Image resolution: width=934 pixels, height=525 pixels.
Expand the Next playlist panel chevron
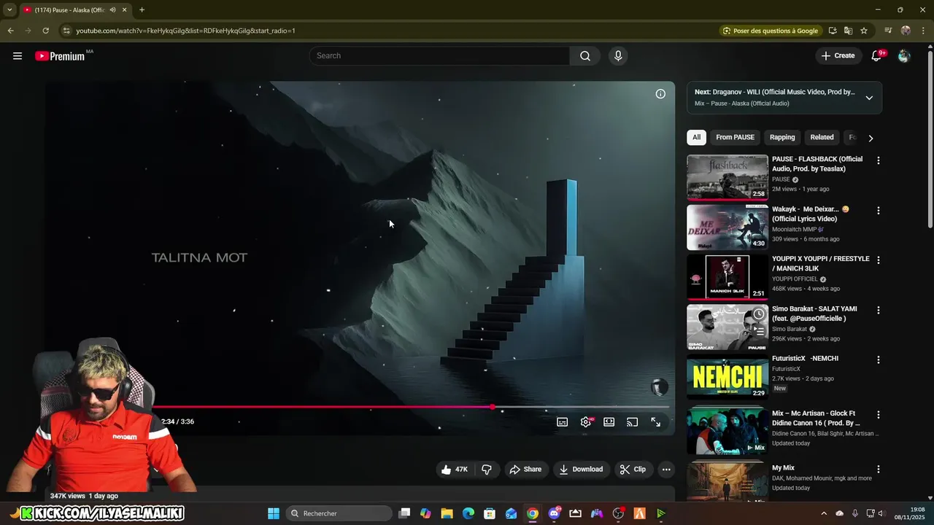869,98
